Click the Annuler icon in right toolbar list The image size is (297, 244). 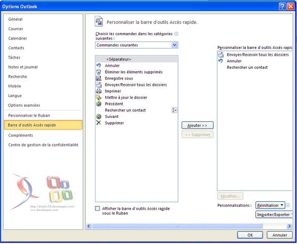pyautogui.click(x=220, y=61)
